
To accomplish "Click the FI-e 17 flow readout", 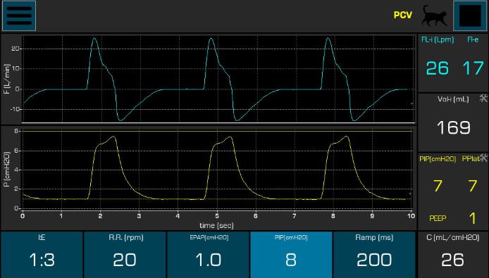I will (x=473, y=68).
